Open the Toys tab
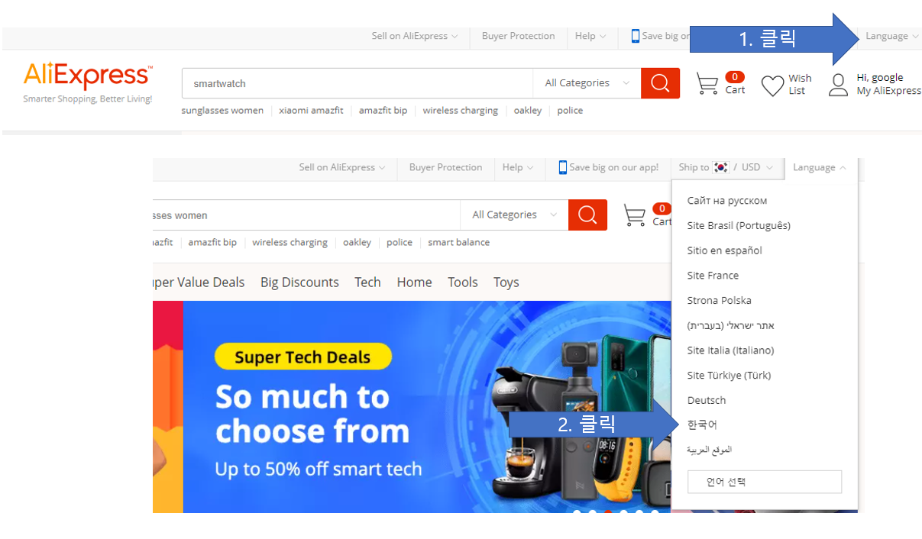The width and height of the screenshot is (922, 539). tap(506, 282)
